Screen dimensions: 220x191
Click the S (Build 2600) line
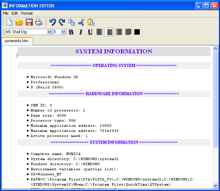(47, 87)
